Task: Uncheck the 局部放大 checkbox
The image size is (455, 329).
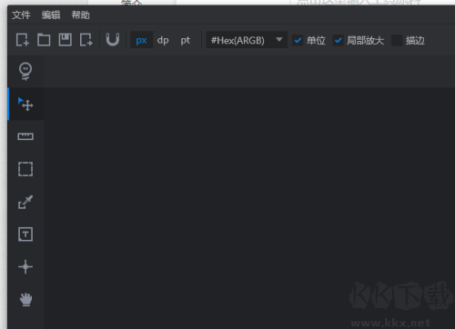Action: 338,40
